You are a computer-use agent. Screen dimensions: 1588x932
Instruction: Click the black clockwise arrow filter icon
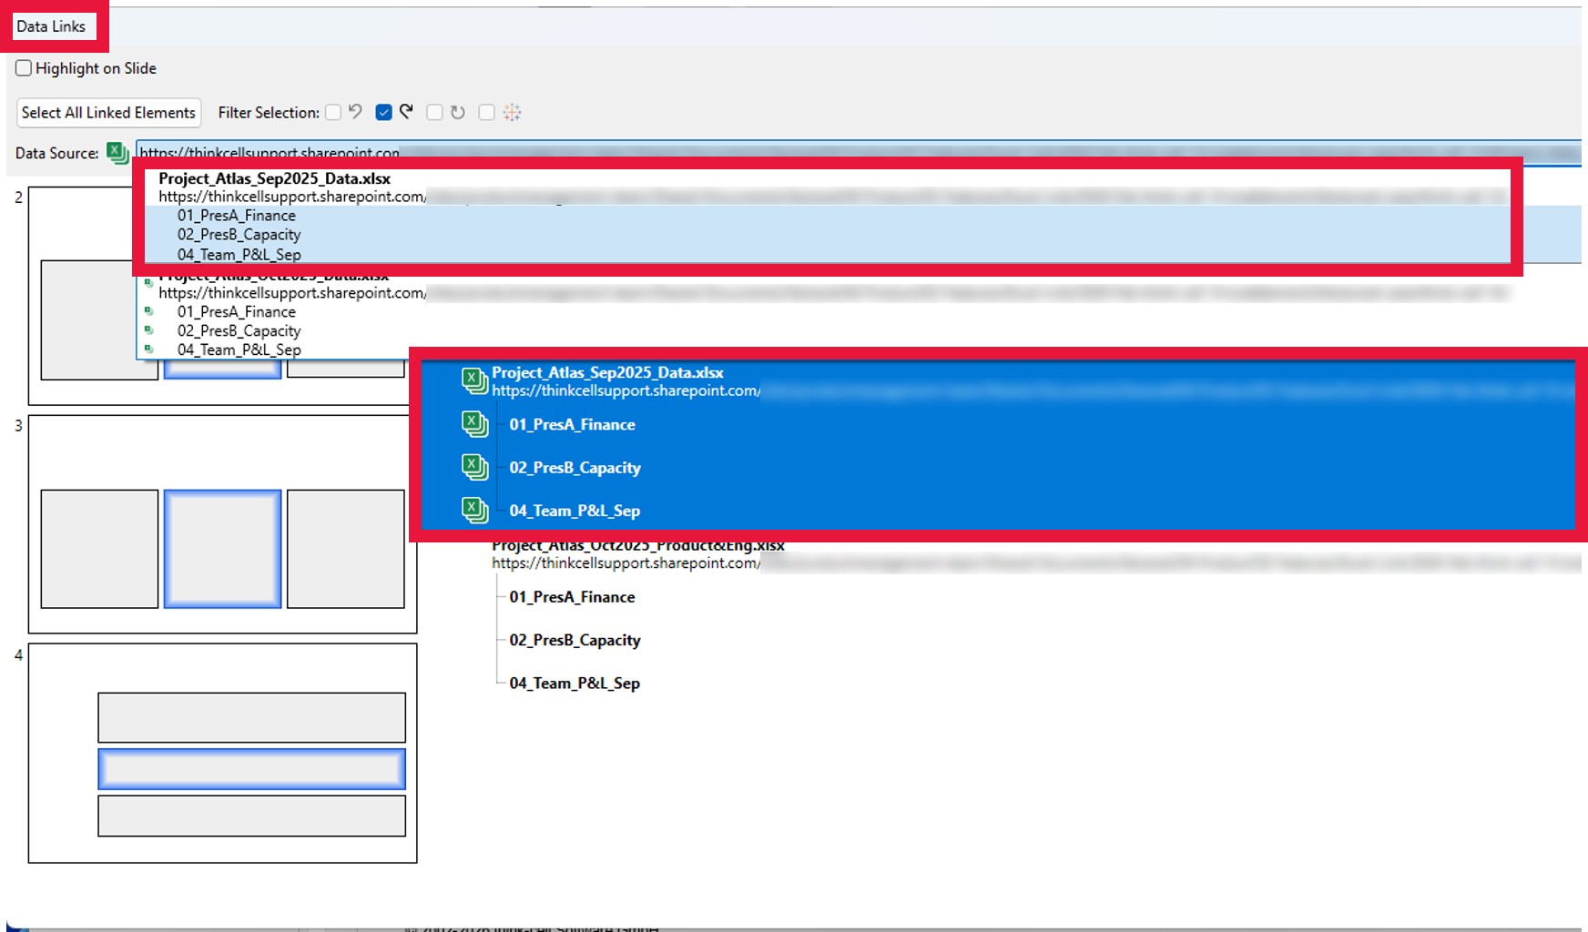click(406, 112)
